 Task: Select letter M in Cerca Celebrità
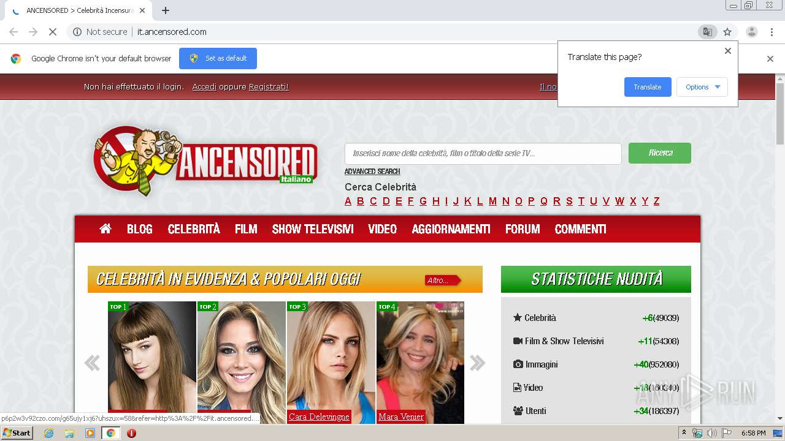pos(492,201)
